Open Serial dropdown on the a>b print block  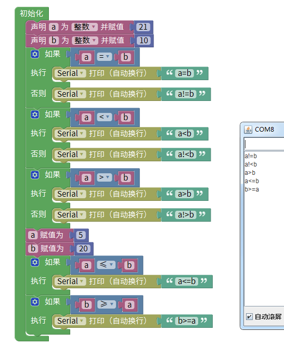[70, 194]
